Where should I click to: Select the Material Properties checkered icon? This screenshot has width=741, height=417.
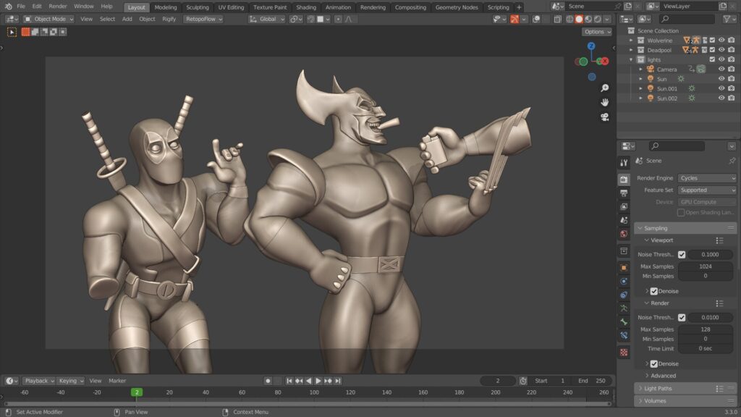624,350
